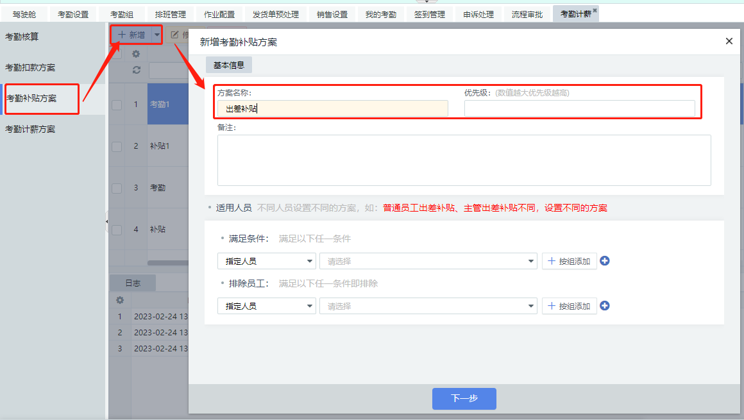Select log entry number 2 dated 2023-02-24

[x=149, y=333]
